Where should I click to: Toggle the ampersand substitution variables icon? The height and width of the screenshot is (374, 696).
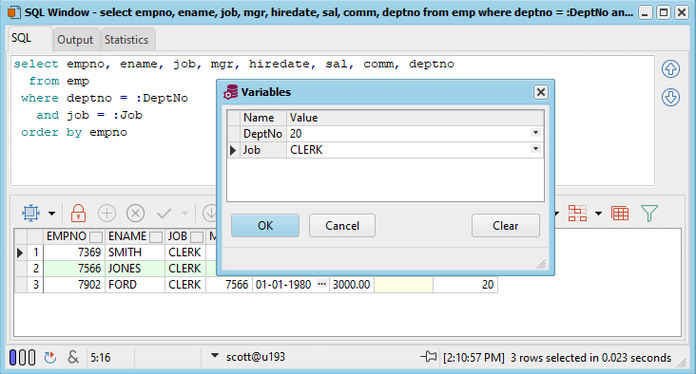point(73,357)
